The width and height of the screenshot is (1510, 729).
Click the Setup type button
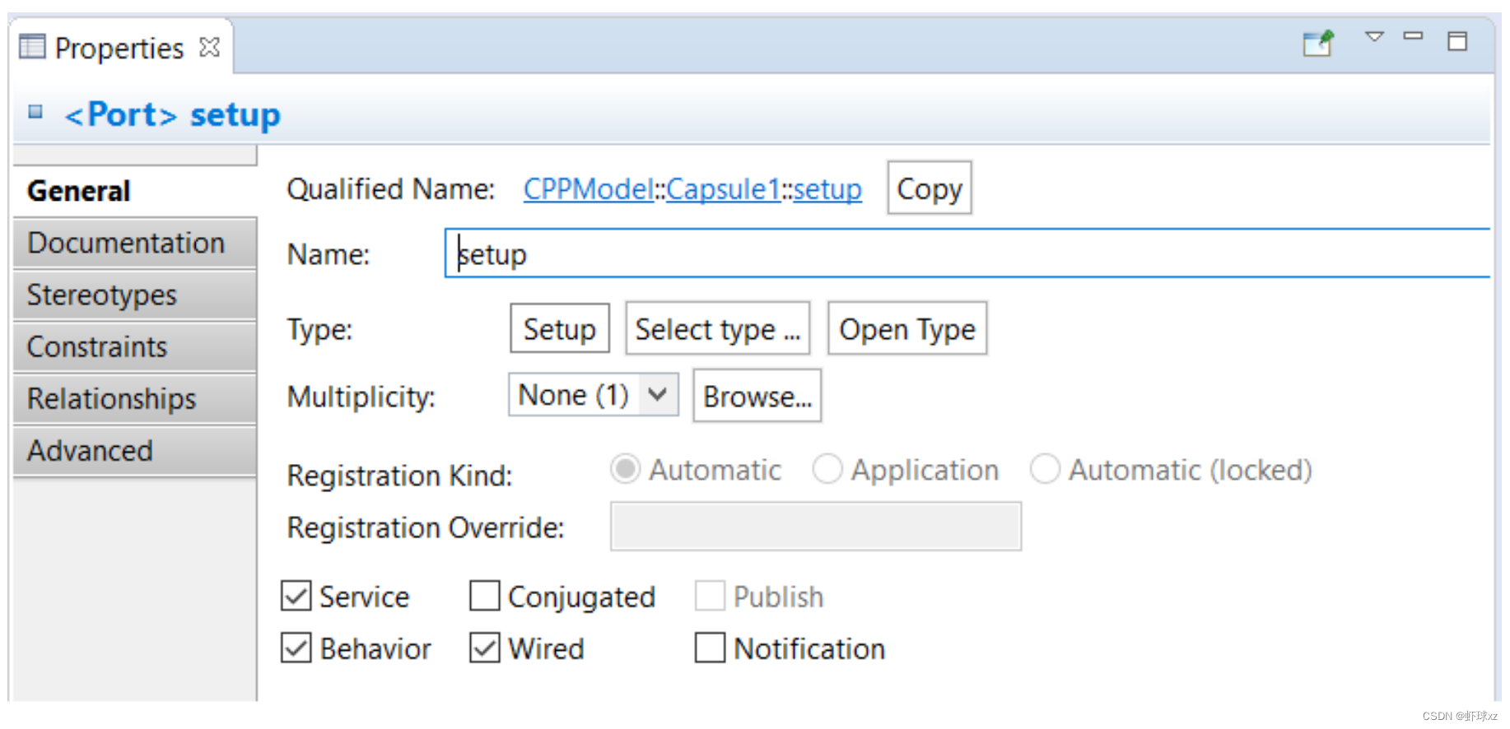tap(560, 329)
